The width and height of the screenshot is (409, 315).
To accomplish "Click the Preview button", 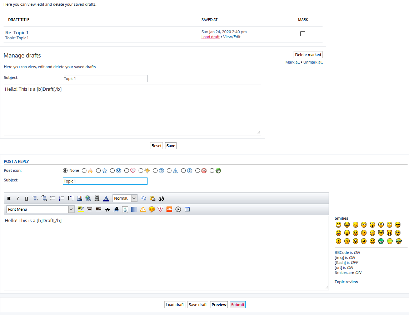I will pos(219,305).
